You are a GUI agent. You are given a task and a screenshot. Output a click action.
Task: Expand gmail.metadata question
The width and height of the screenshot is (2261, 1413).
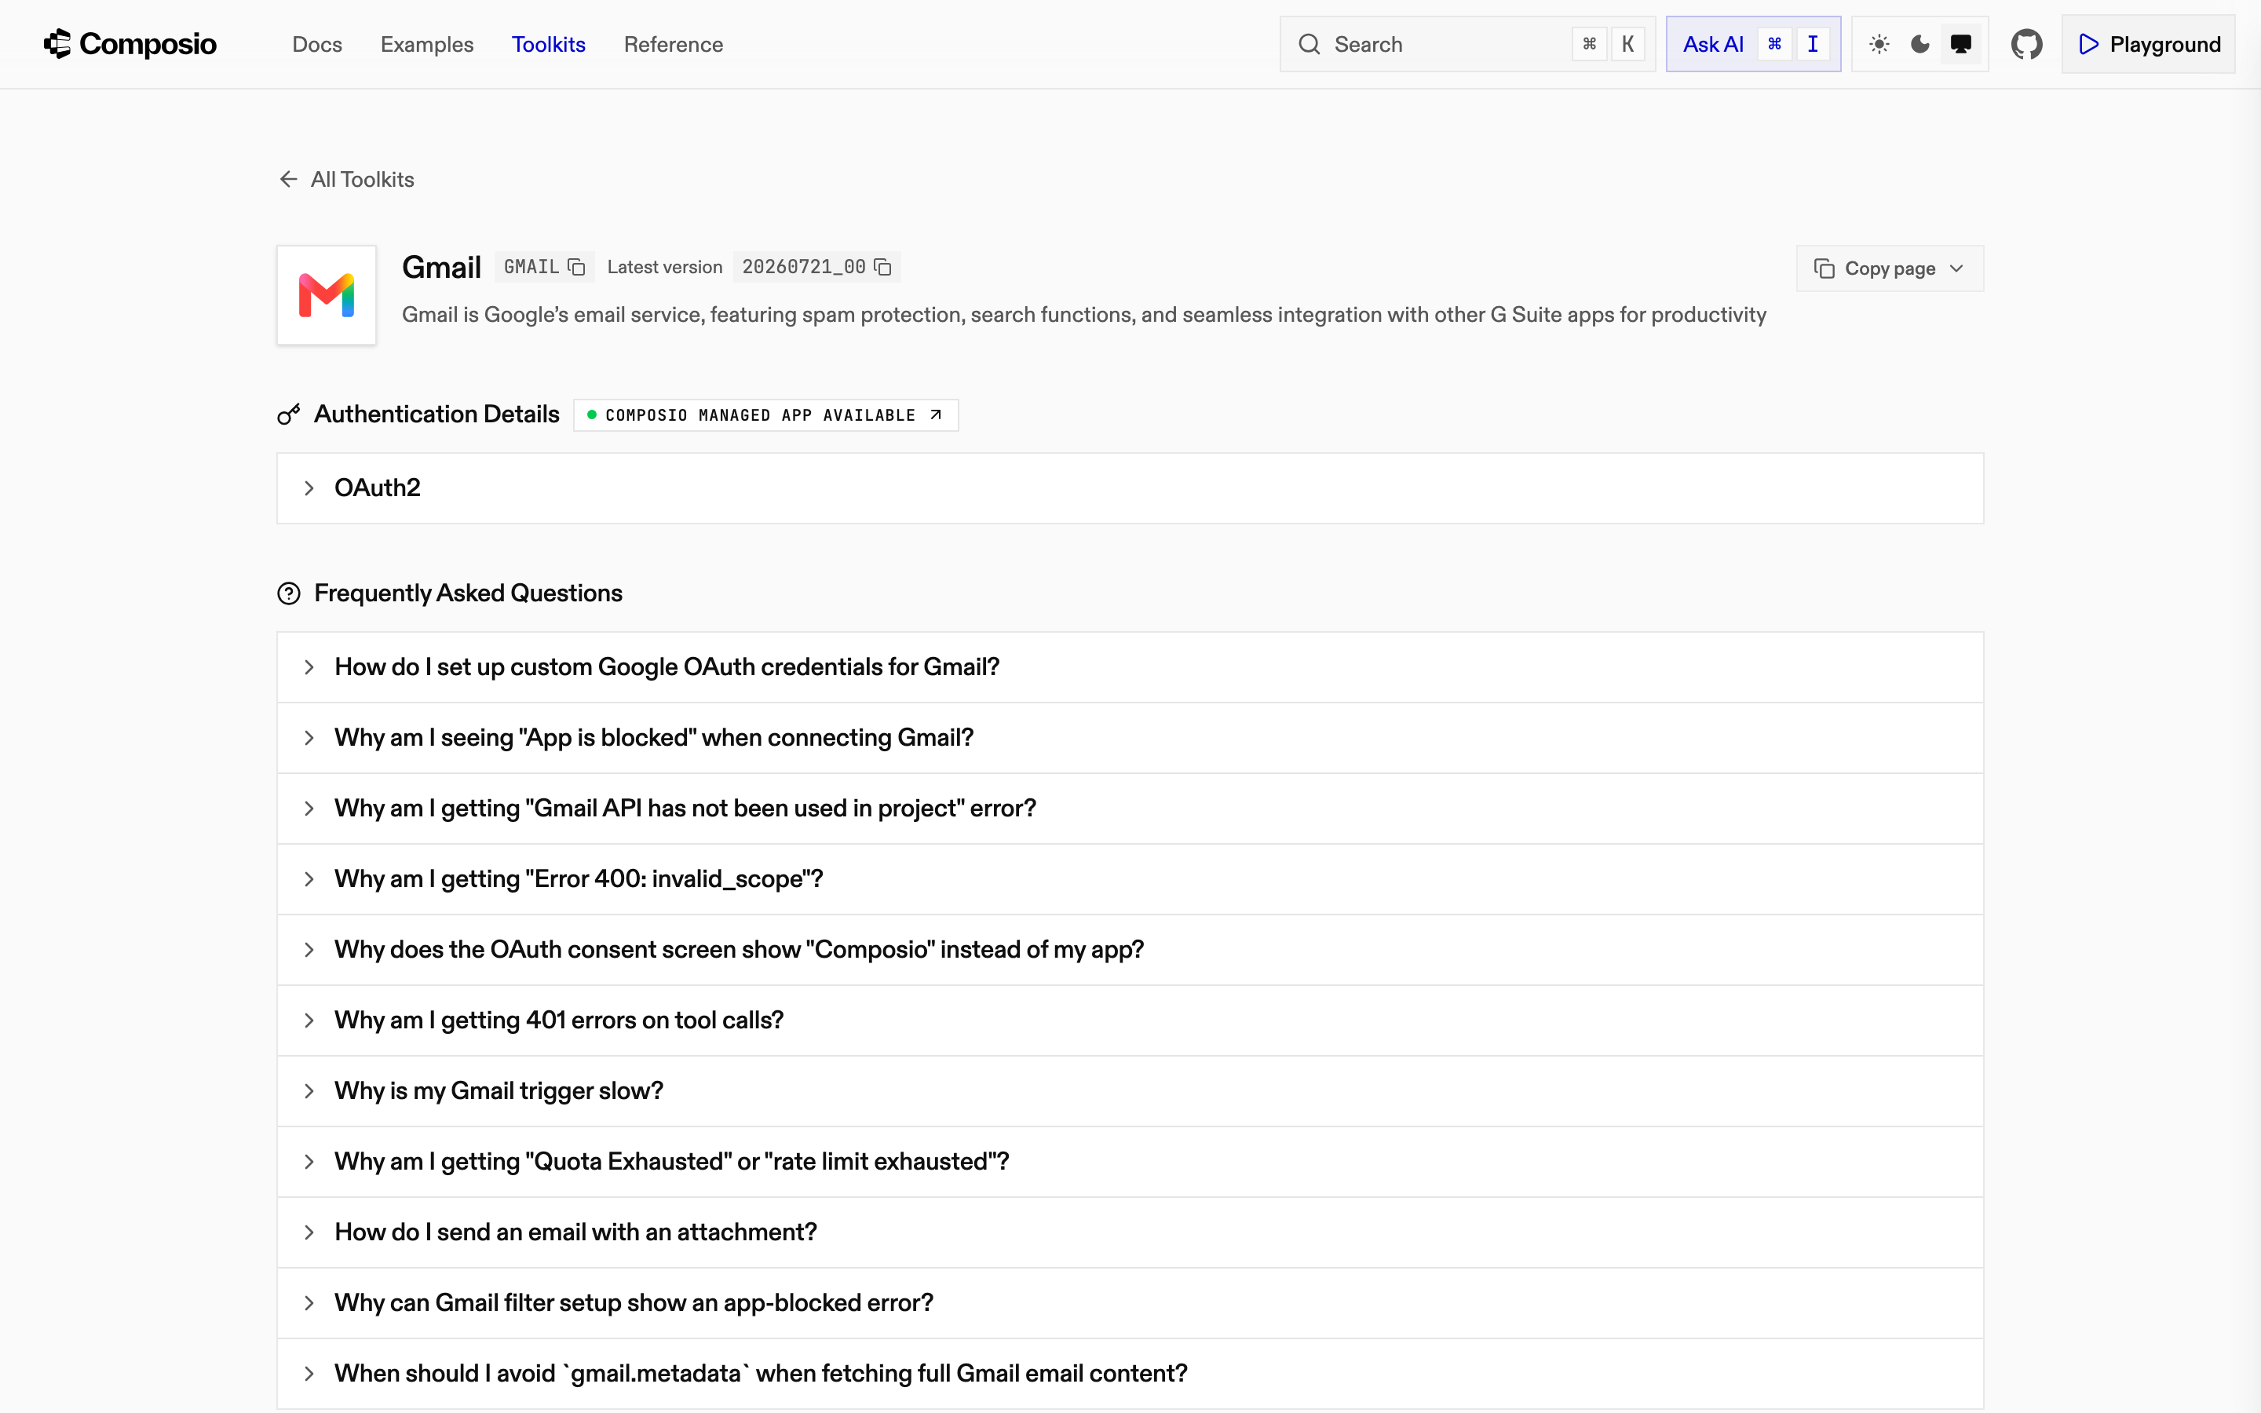coord(1130,1374)
